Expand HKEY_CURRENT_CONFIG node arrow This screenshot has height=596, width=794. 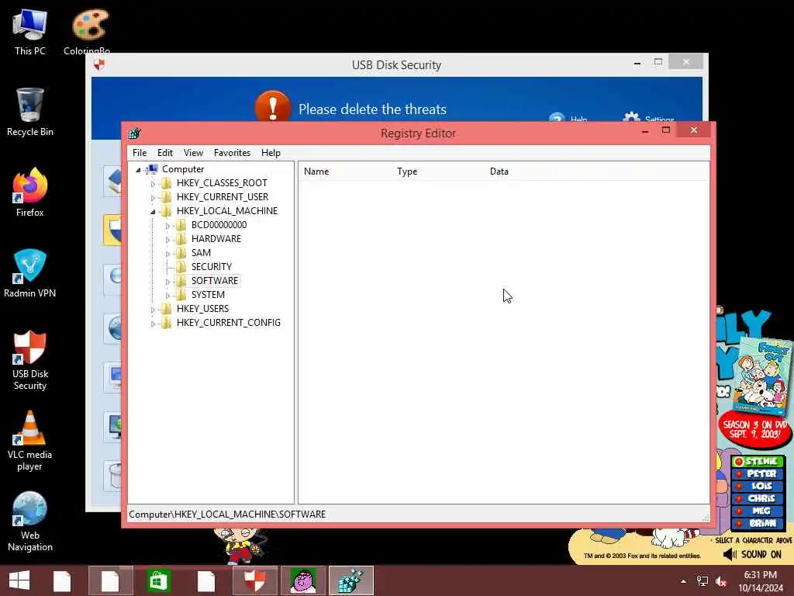[153, 324]
